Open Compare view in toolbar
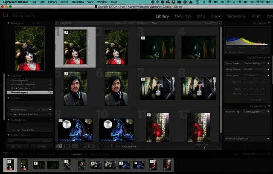 tap(75, 146)
